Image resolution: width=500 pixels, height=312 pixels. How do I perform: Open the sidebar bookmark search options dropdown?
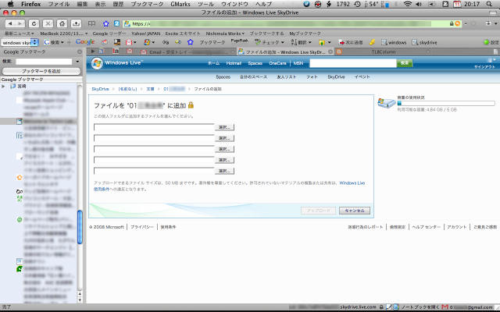[77, 61]
